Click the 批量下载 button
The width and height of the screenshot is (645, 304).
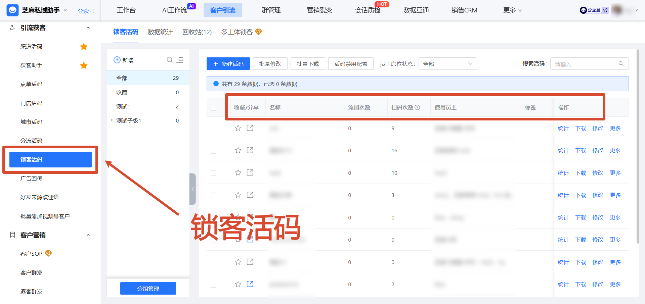click(308, 64)
